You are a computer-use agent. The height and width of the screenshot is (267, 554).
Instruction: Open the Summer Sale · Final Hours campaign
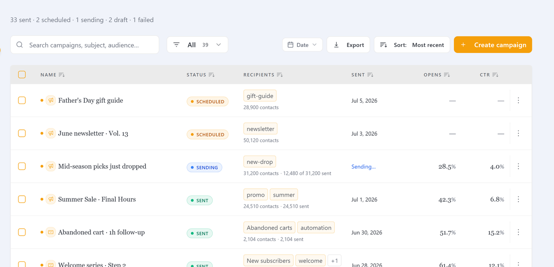(97, 199)
